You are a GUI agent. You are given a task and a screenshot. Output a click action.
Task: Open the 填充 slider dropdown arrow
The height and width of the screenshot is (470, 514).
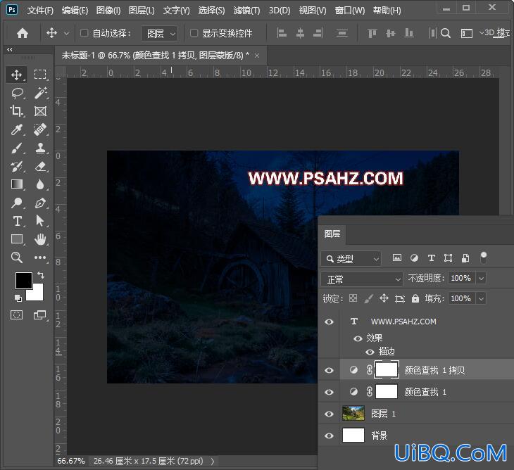tap(481, 299)
